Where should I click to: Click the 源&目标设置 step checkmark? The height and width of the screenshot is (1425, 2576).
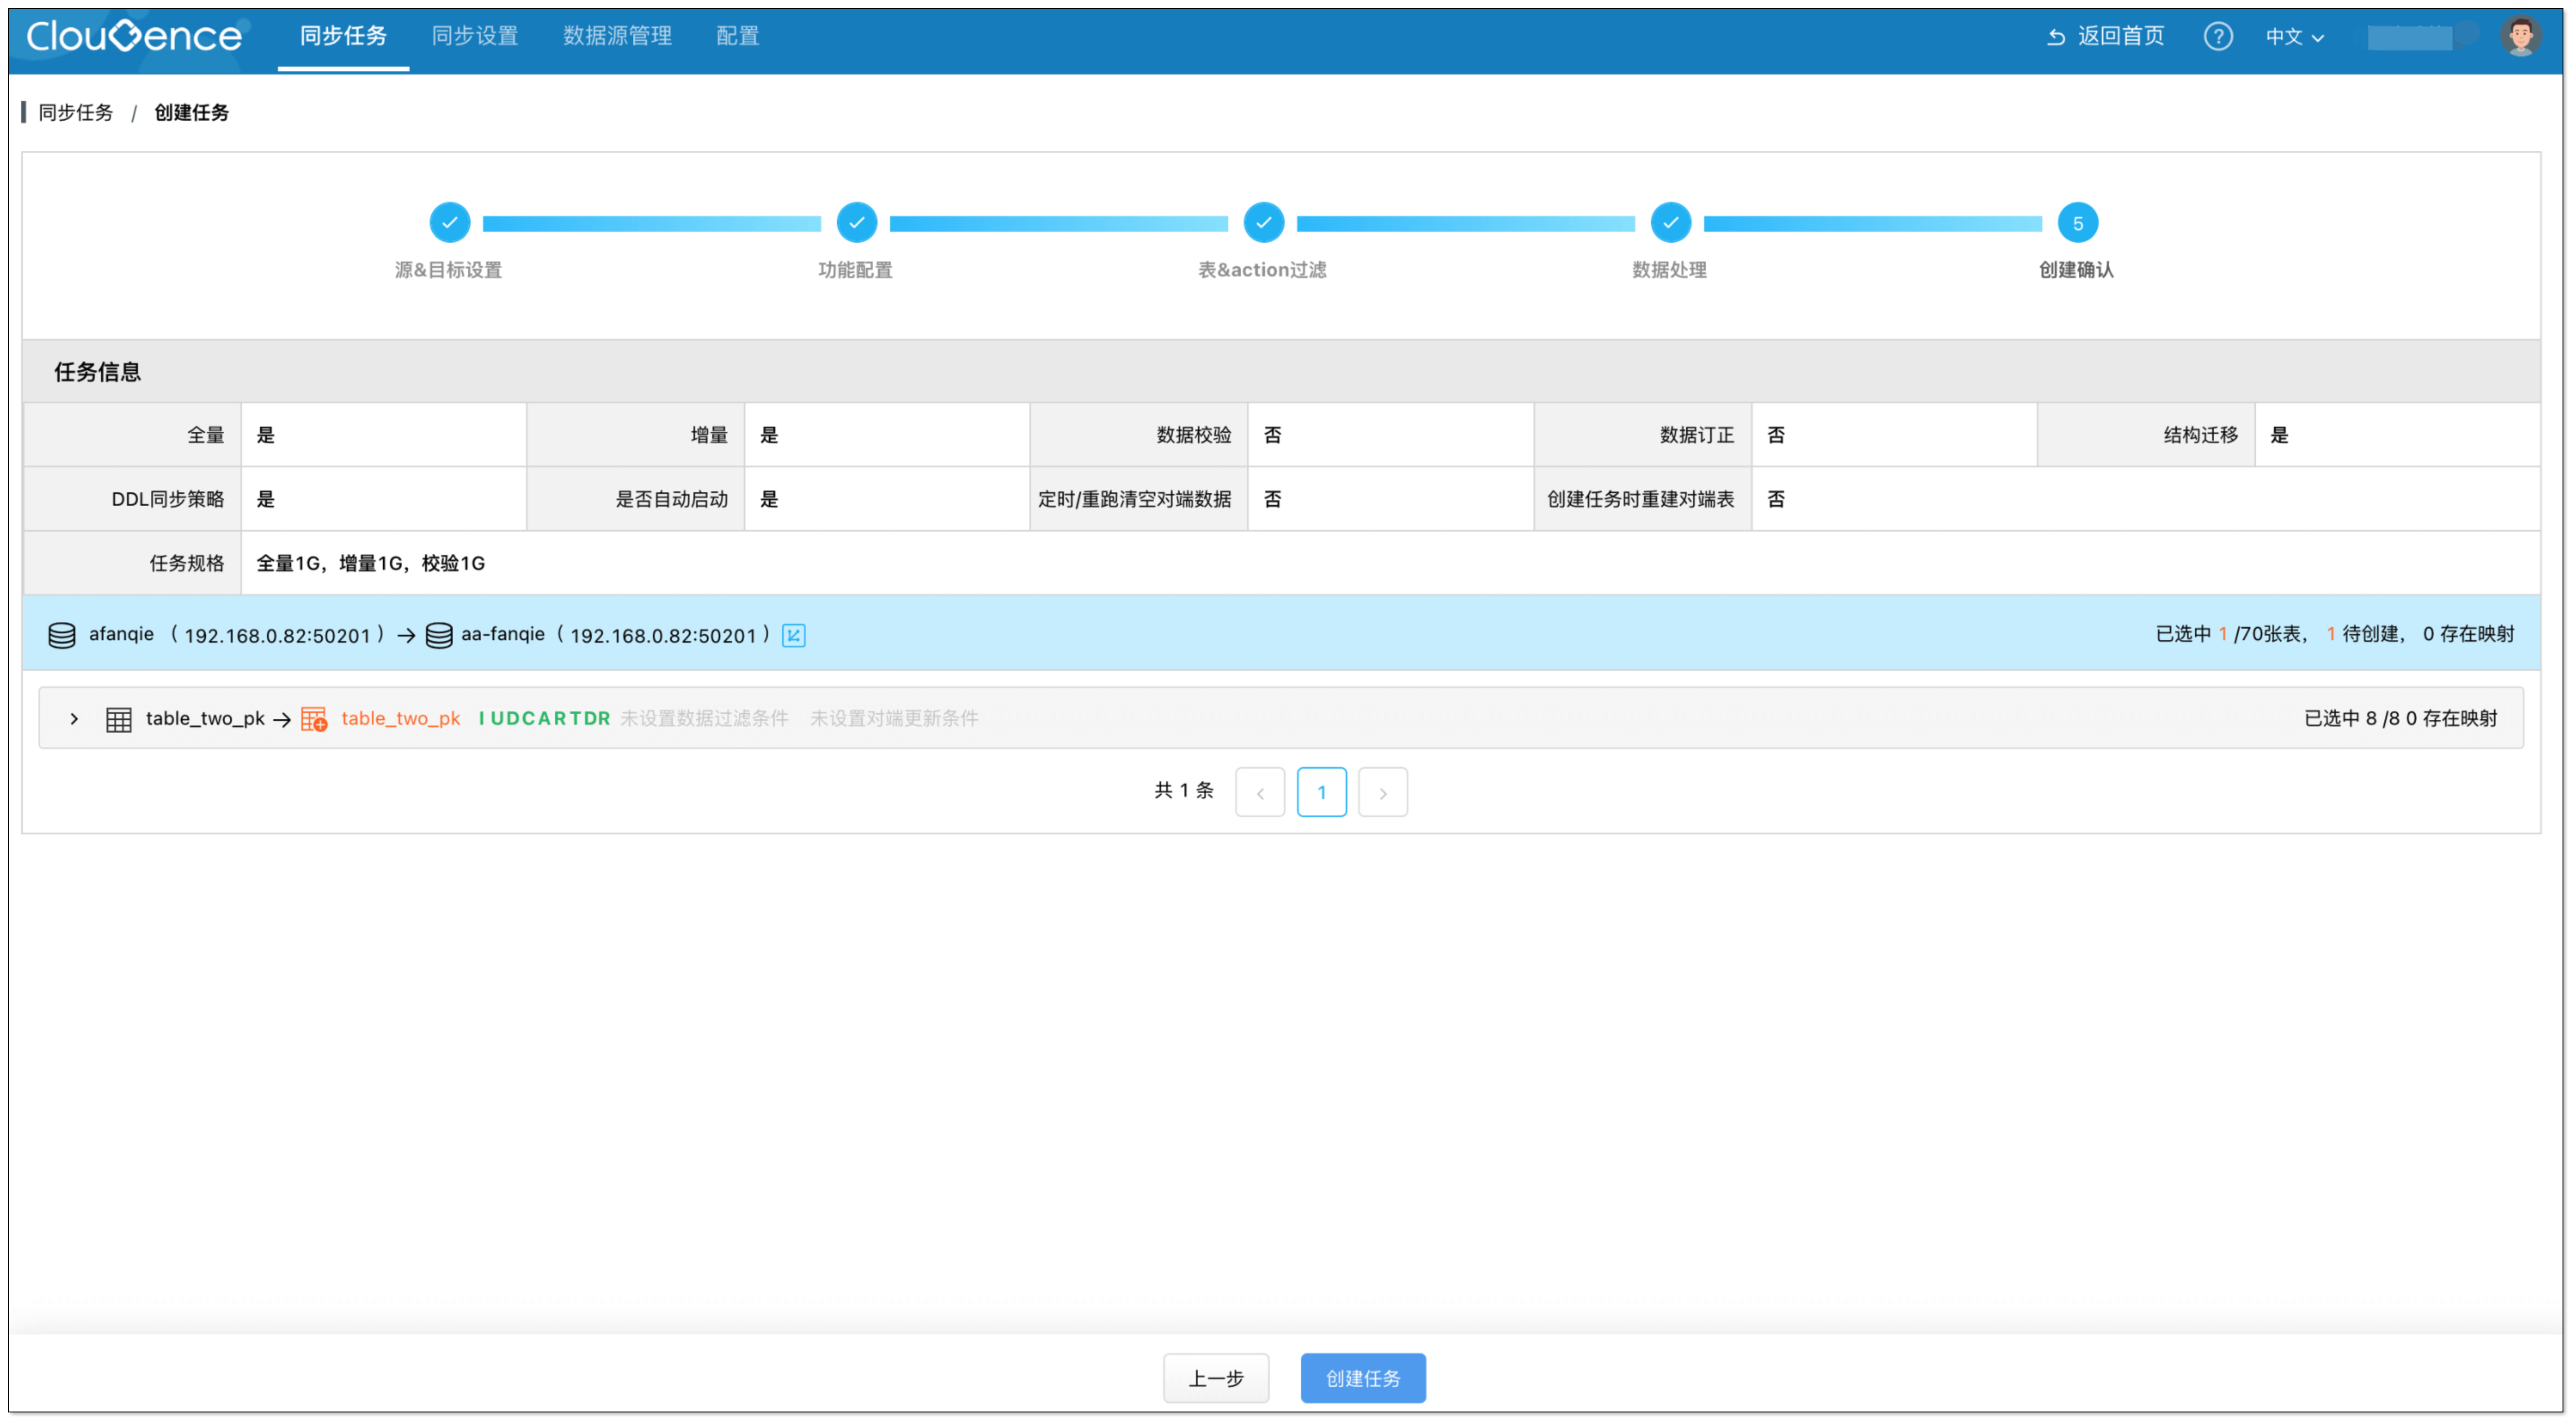(450, 222)
